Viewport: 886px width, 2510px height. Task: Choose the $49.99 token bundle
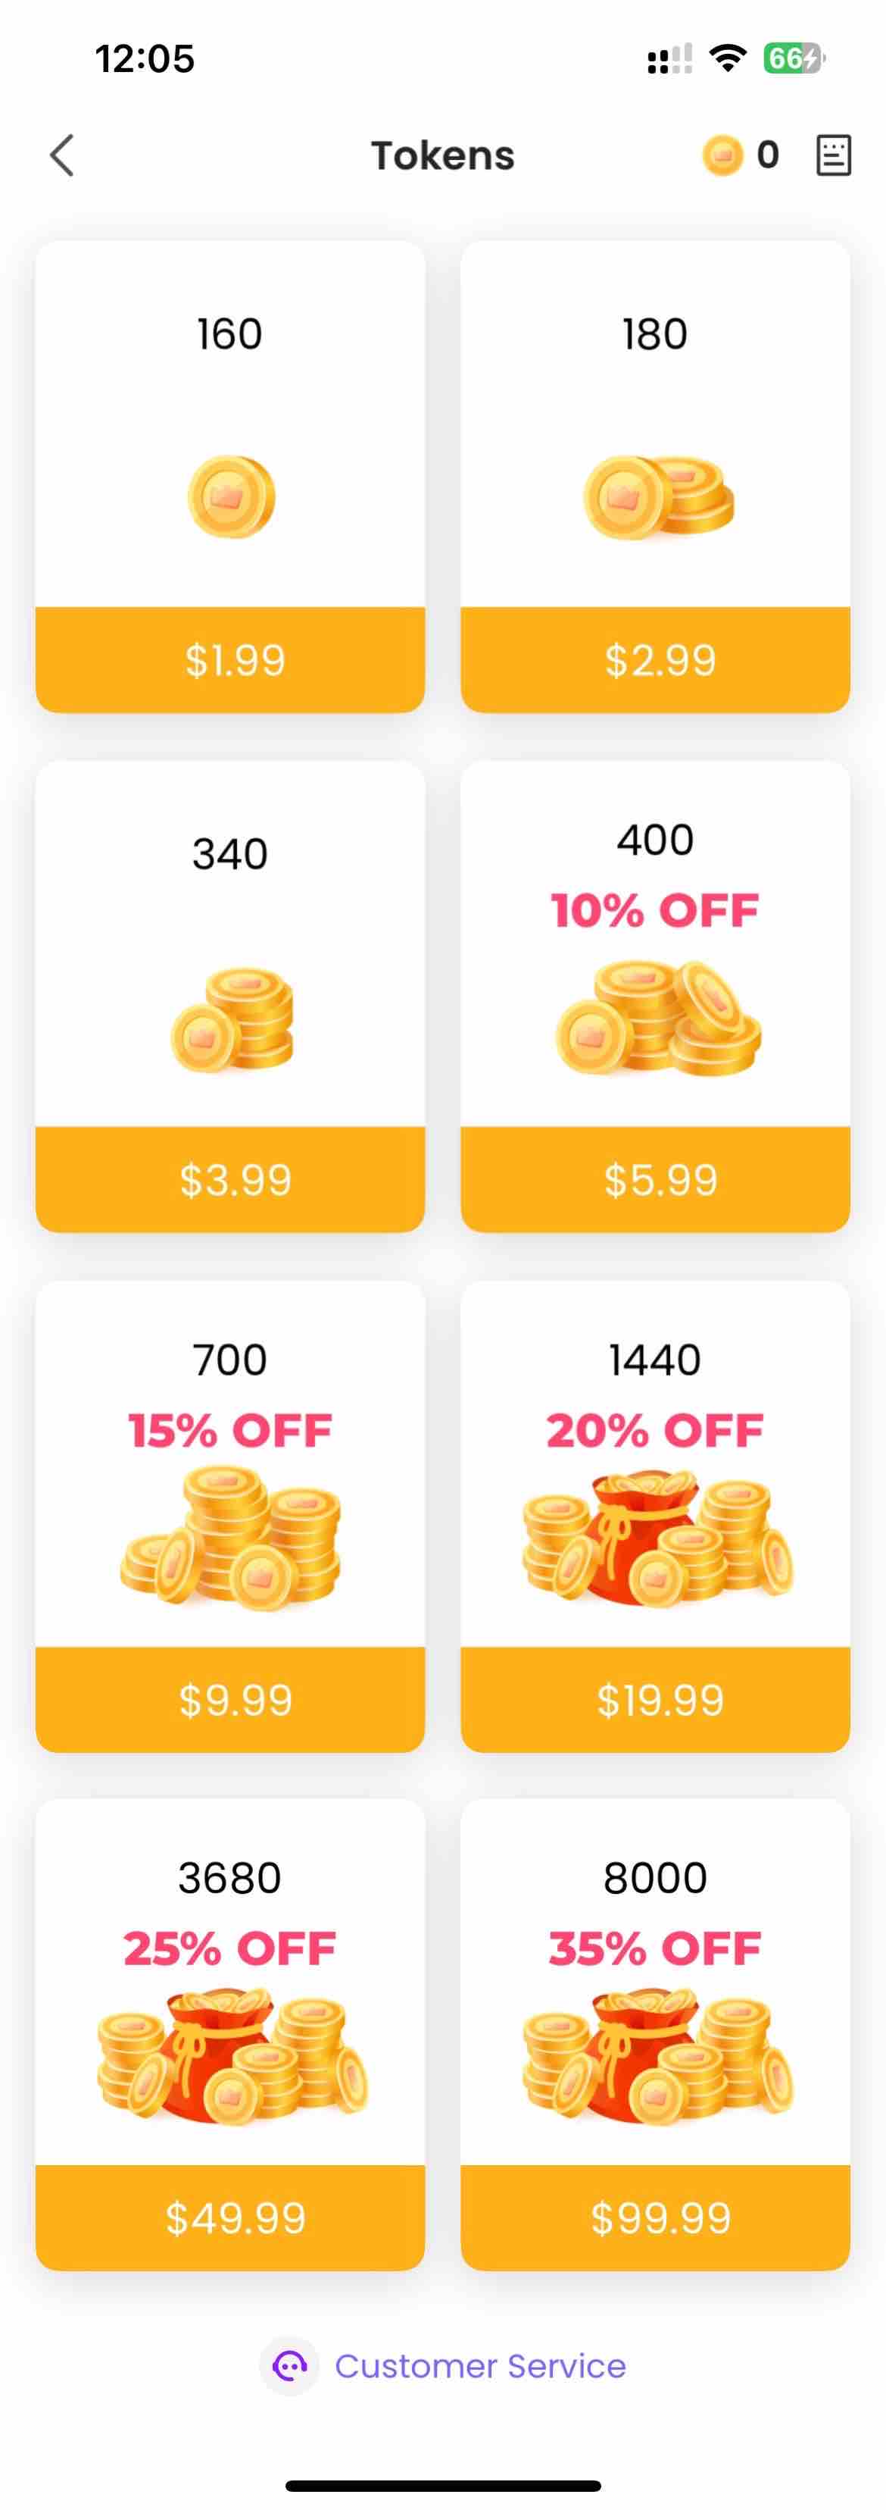(x=231, y=2217)
